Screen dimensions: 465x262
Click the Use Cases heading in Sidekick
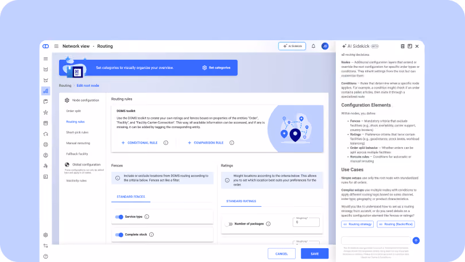(352, 169)
